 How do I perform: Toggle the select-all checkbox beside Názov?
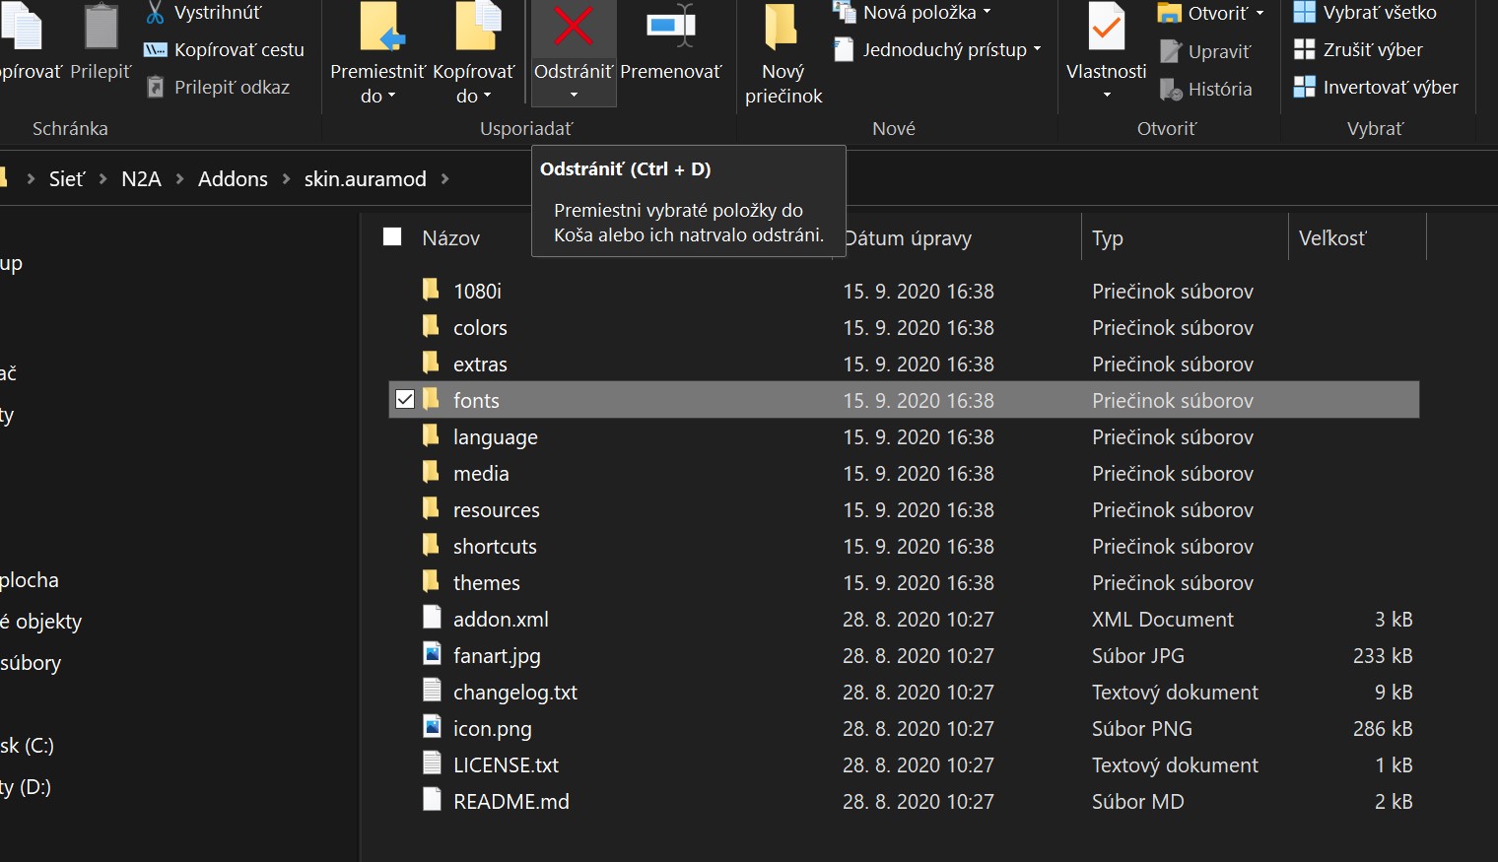point(392,237)
